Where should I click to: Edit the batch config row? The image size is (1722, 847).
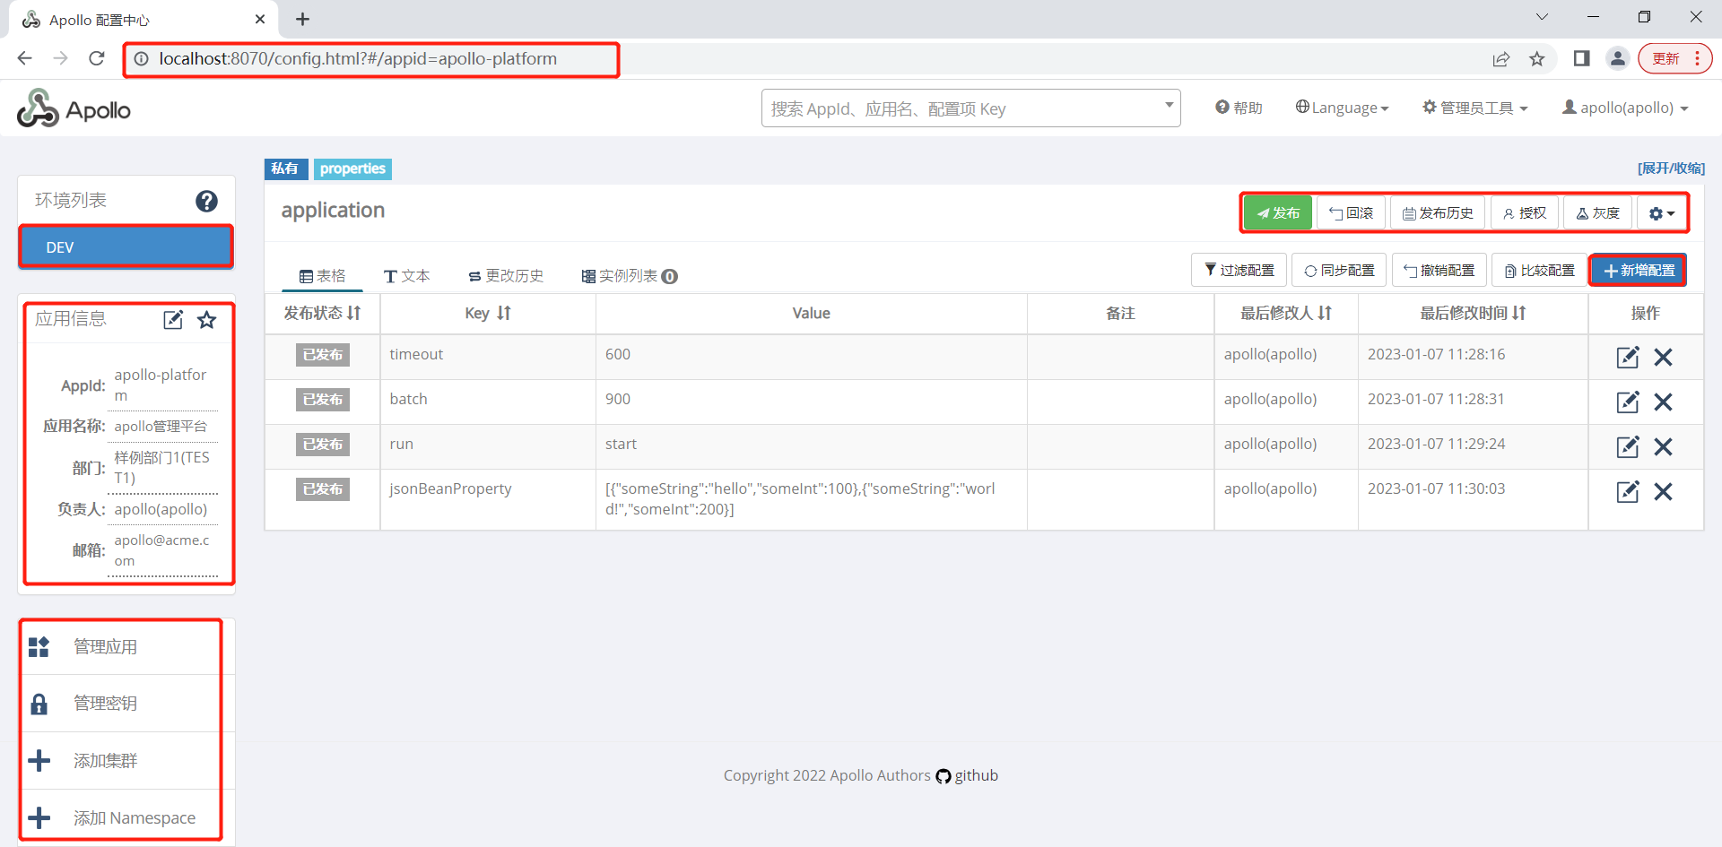pyautogui.click(x=1628, y=402)
